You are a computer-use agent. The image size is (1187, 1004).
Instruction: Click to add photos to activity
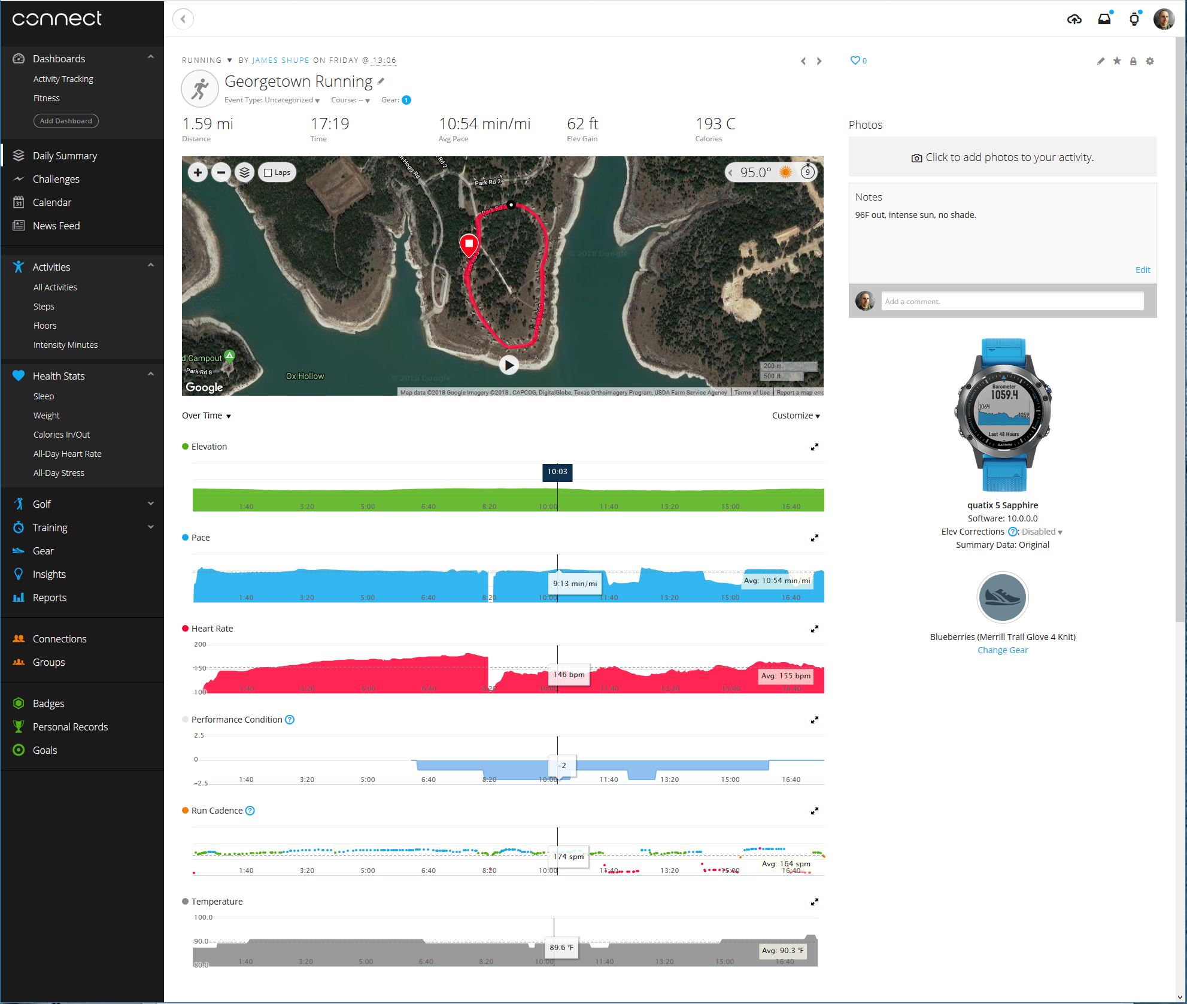(x=1002, y=157)
